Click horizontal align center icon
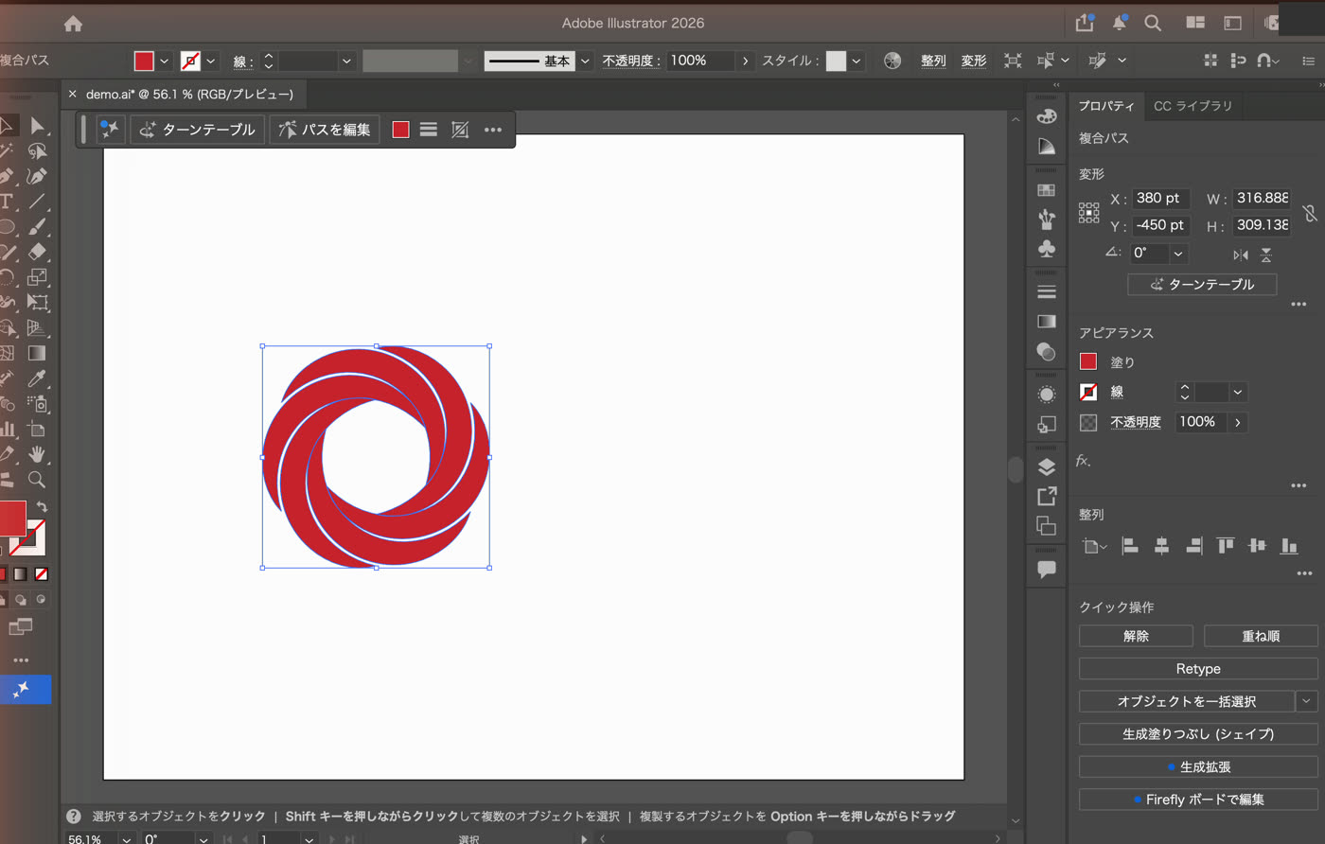Viewport: 1325px width, 844px height. point(1161,545)
